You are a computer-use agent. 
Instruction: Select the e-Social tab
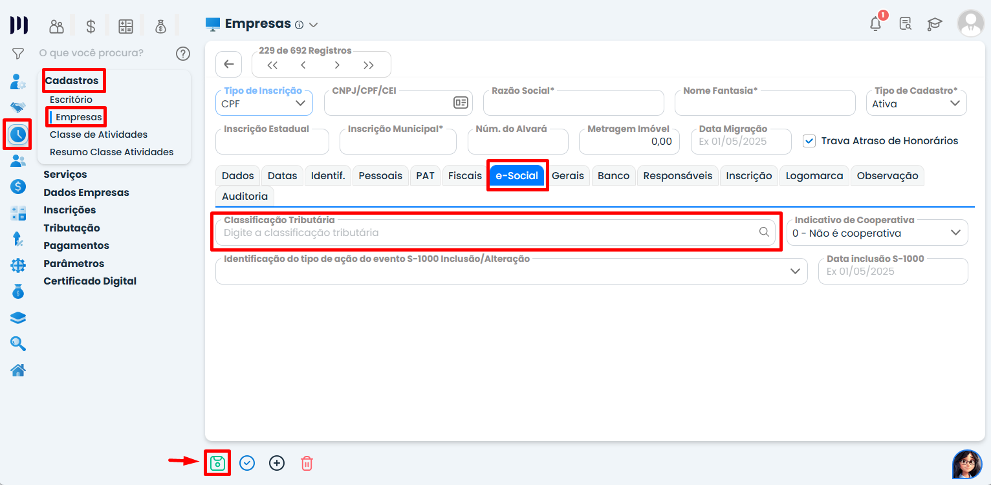coord(517,176)
